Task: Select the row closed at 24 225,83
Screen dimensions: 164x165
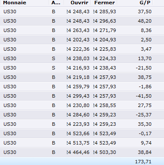Action: (x=82, y=49)
